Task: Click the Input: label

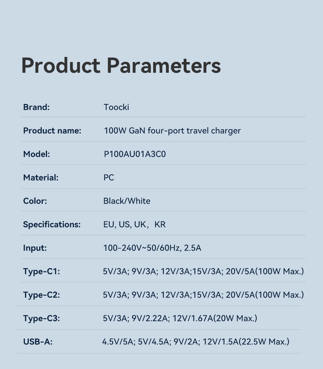Action: [x=35, y=248]
